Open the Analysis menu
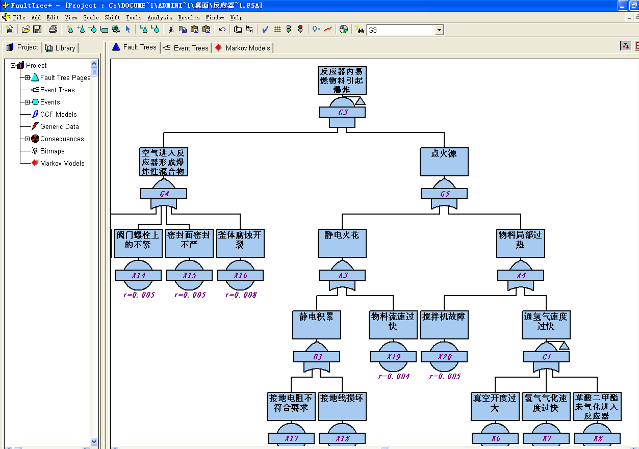Viewport: 639px width, 449px height. click(160, 17)
